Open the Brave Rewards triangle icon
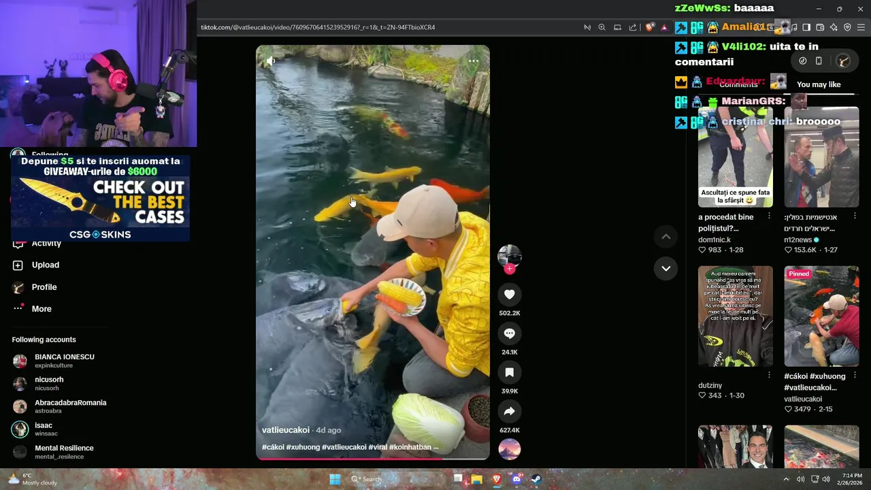The height and width of the screenshot is (490, 871). tap(664, 27)
